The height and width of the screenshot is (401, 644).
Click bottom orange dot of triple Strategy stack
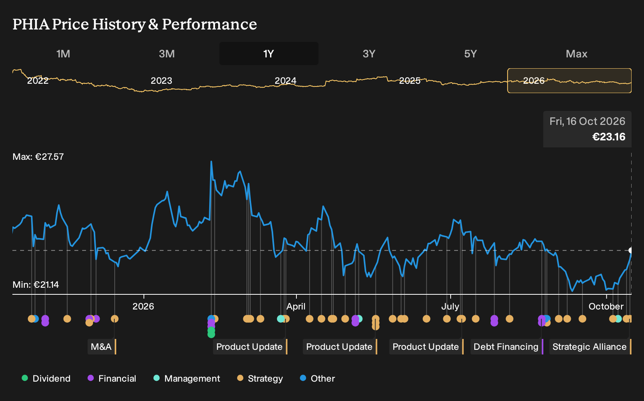[375, 327]
